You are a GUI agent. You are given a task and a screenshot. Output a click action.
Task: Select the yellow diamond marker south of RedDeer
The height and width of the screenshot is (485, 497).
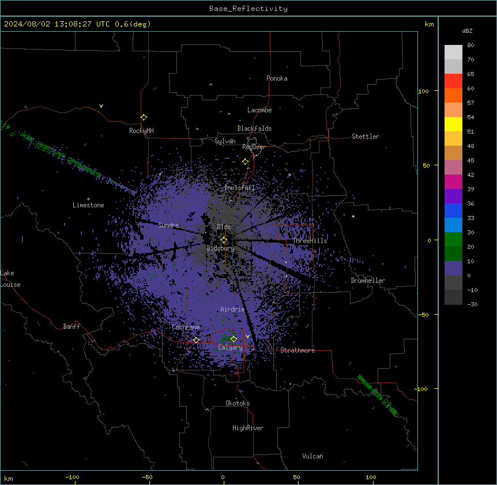pos(246,162)
